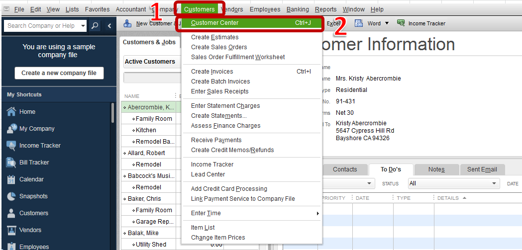Open the Employees menu
Viewport: 522px width, 250px height.
pyautogui.click(x=265, y=9)
